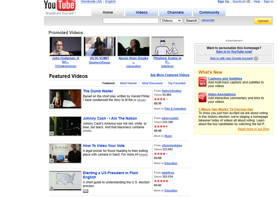Screen dimensions: 277x197
Task: Click the Help link
Action: [257, 2]
